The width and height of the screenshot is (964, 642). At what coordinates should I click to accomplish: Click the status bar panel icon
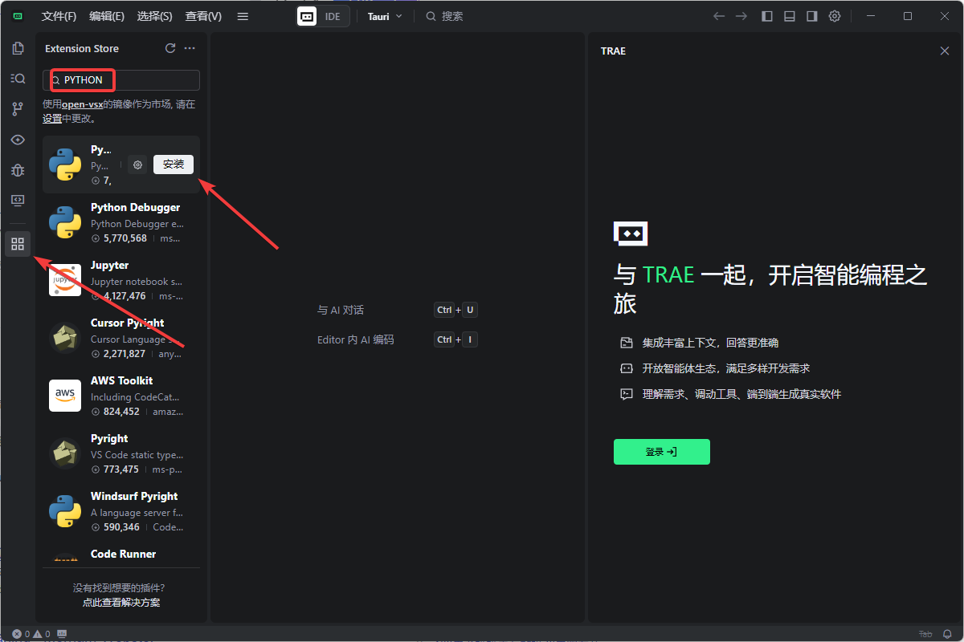(63, 634)
